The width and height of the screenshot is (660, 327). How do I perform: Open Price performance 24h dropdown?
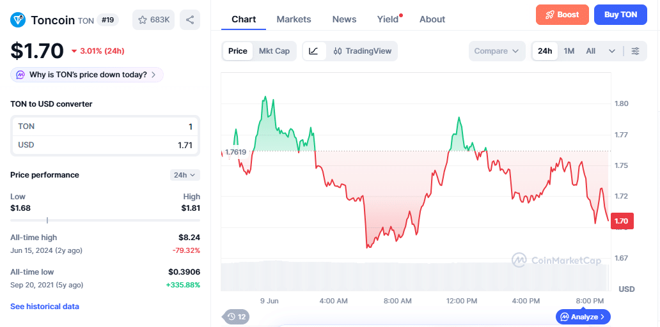pyautogui.click(x=185, y=175)
